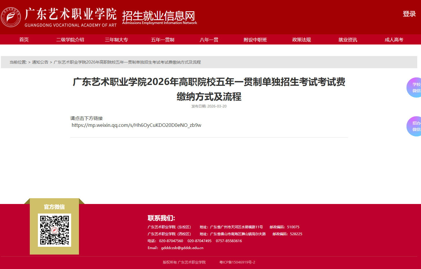Click the Guangdong Vocational Academy of Art logo
Screen dimensions: 421x269
pyautogui.click(x=12, y=17)
